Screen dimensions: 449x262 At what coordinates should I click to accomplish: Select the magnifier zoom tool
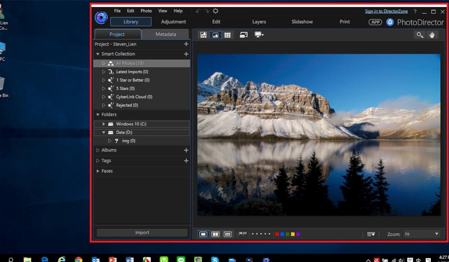[419, 35]
